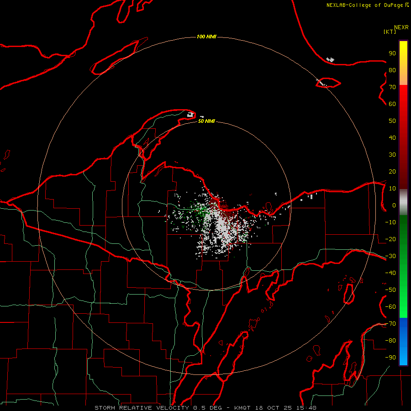Image resolution: width=411 pixels, height=411 pixels.
Task: Click the KMQT radar station identifier
Action: pos(243,408)
